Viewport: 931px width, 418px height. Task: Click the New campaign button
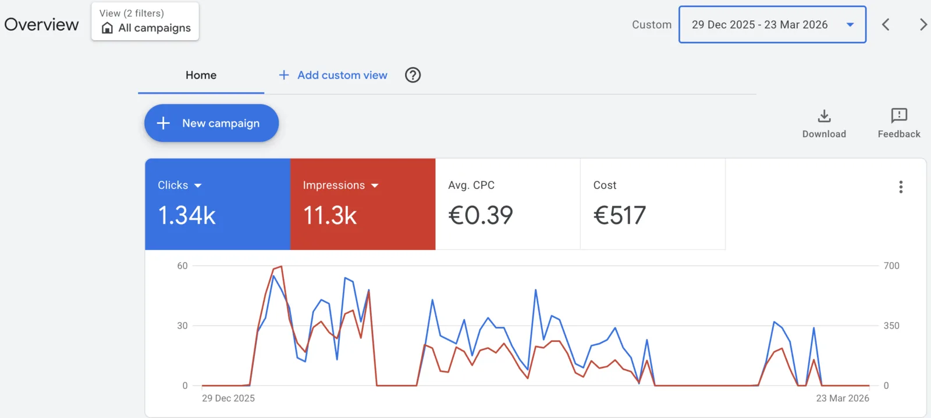pyautogui.click(x=211, y=123)
